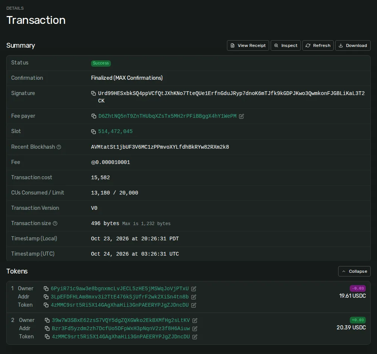Open the Inspect transaction button
377x354 pixels.
pos(286,45)
